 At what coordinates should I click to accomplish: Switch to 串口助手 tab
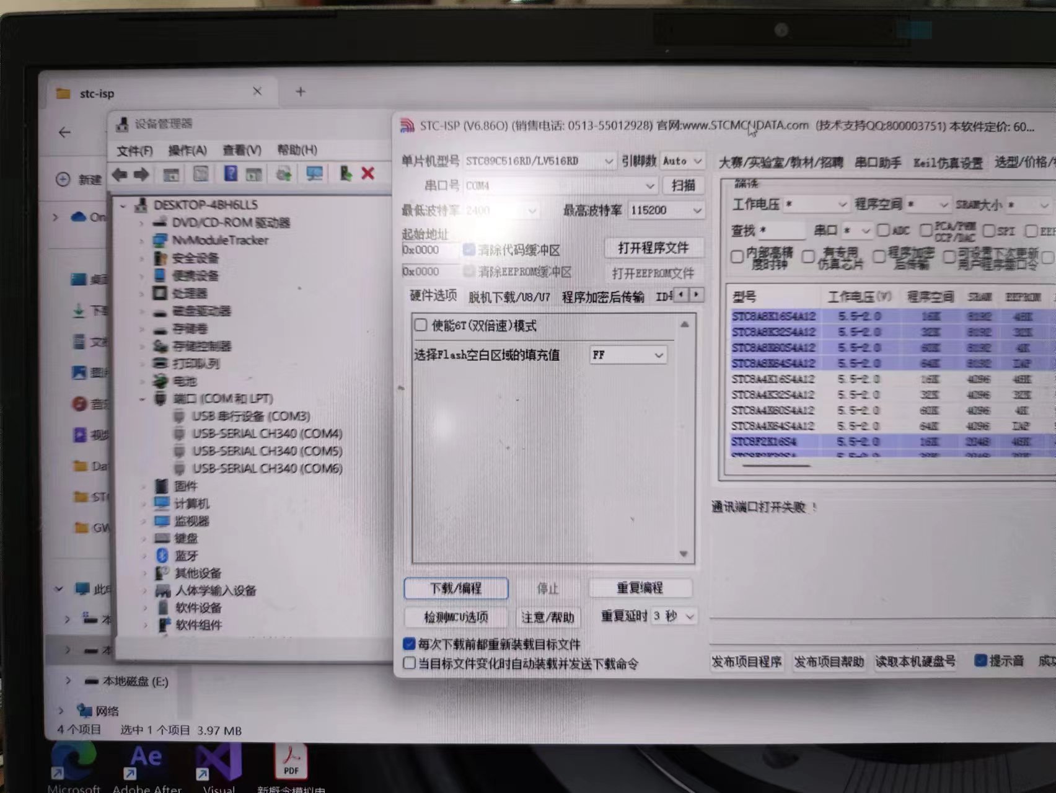[x=878, y=162]
